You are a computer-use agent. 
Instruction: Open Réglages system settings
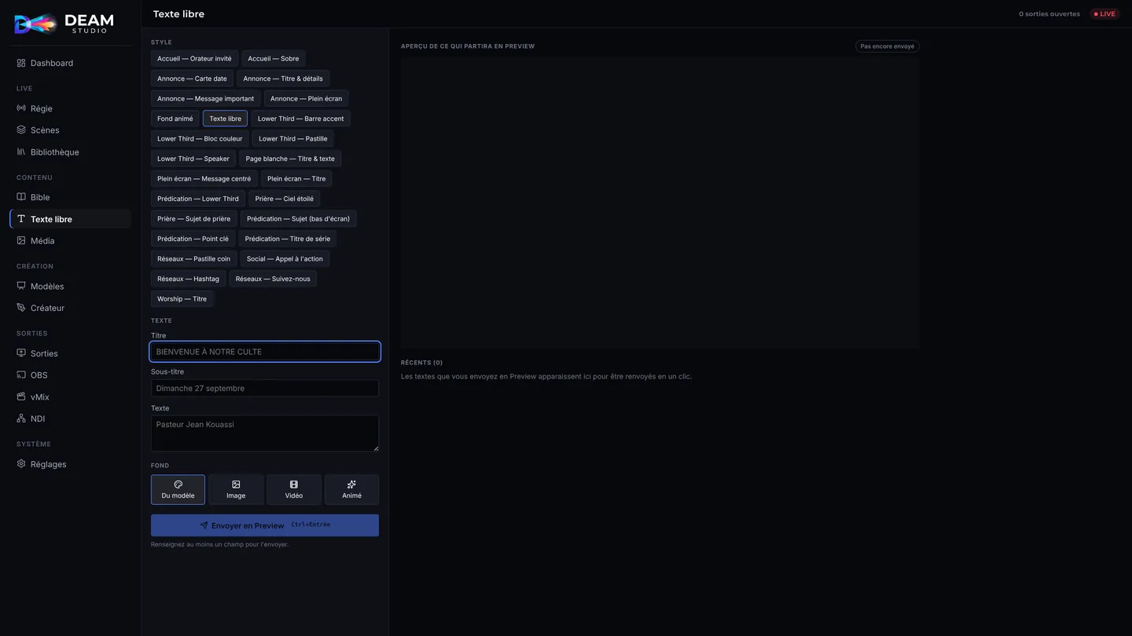70,464
